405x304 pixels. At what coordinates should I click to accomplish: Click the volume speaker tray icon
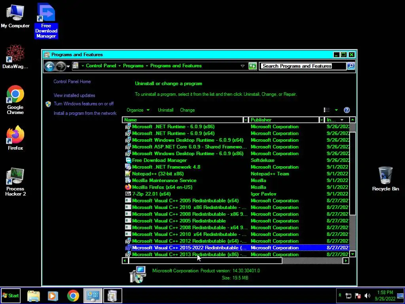click(x=367, y=296)
